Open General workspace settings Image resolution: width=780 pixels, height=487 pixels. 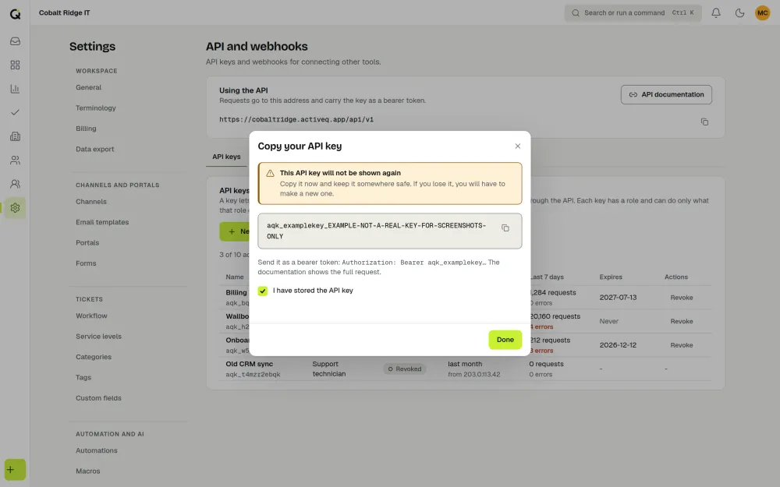click(x=89, y=87)
